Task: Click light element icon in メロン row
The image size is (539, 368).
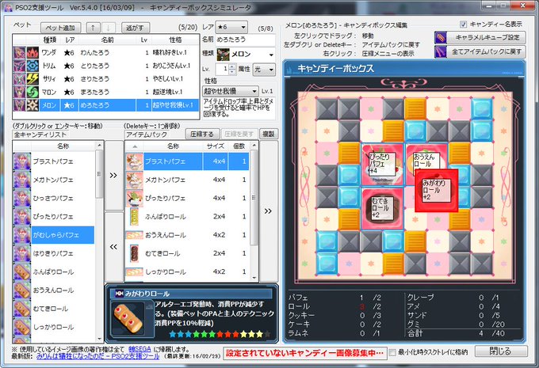Action: tap(32, 105)
